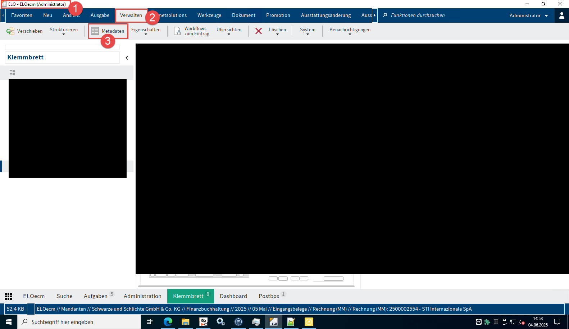
Task: Click the Übersichten button
Action: pyautogui.click(x=229, y=31)
